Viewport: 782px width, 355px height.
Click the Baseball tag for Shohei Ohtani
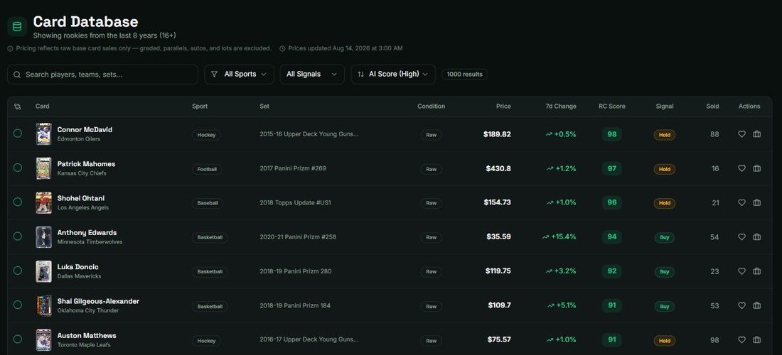click(208, 203)
